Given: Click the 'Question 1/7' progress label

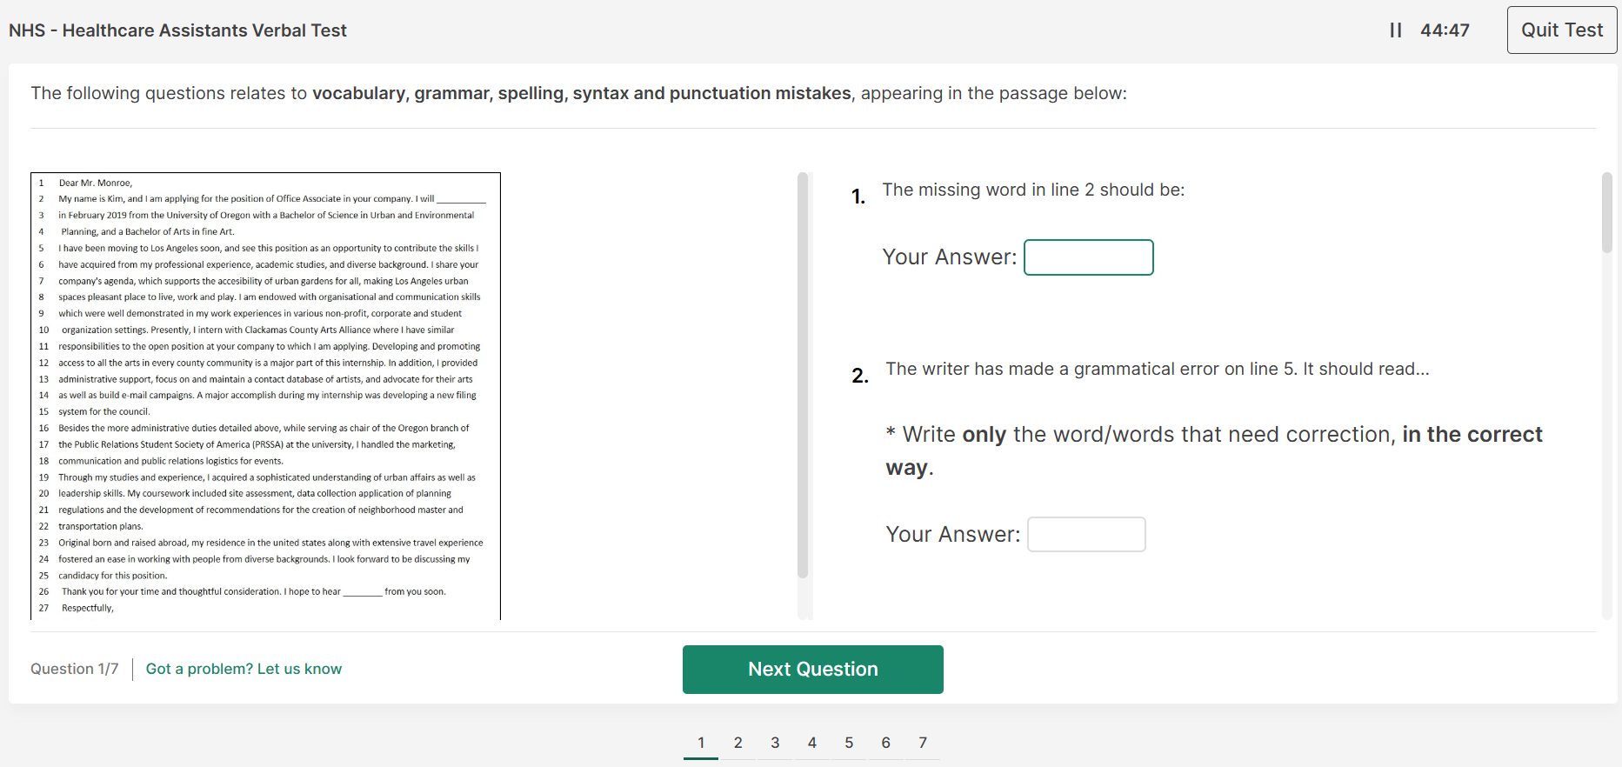Looking at the screenshot, I should point(74,669).
